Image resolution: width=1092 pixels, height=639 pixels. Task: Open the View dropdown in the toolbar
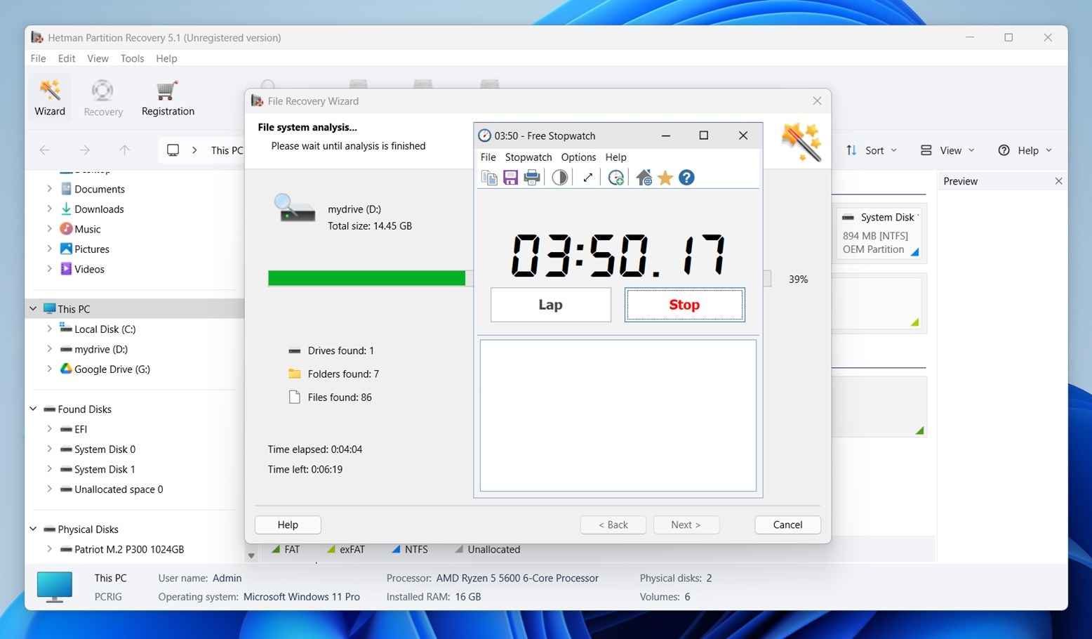[947, 150]
